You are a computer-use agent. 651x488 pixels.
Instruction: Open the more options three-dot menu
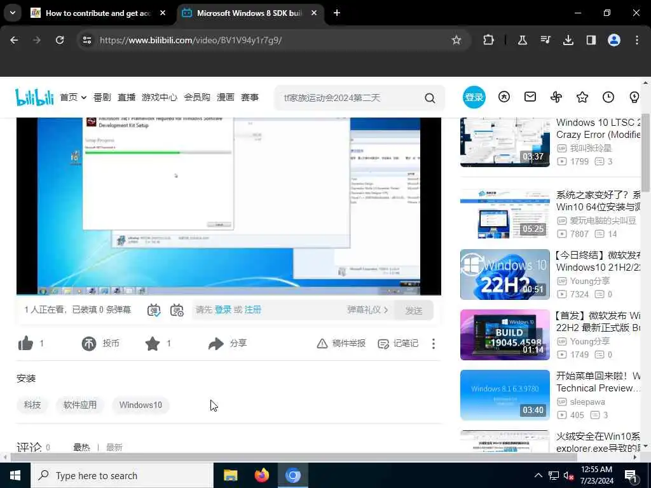(x=434, y=344)
